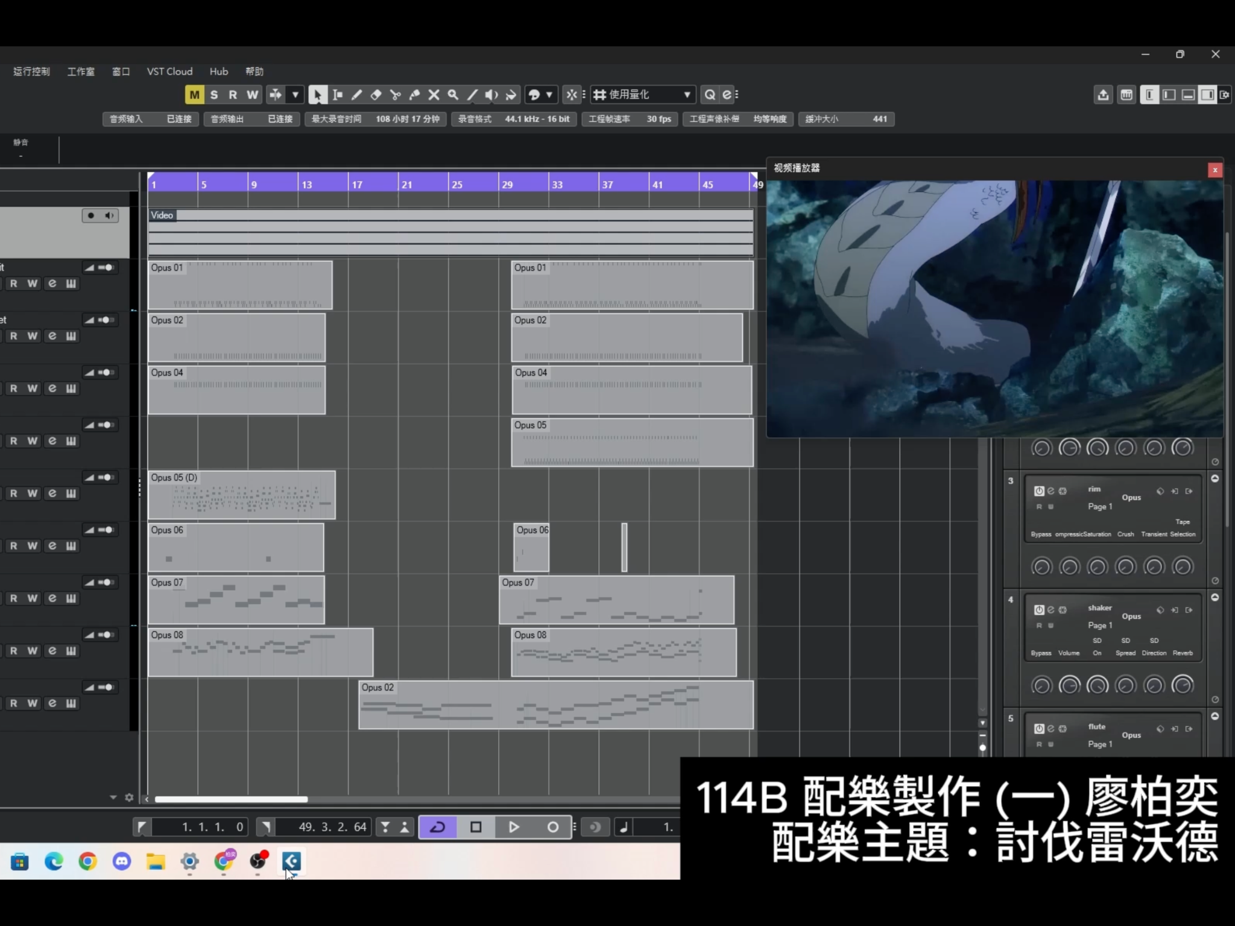Show or hide the lower zone
Viewport: 1235px width, 926px height.
tap(1189, 95)
